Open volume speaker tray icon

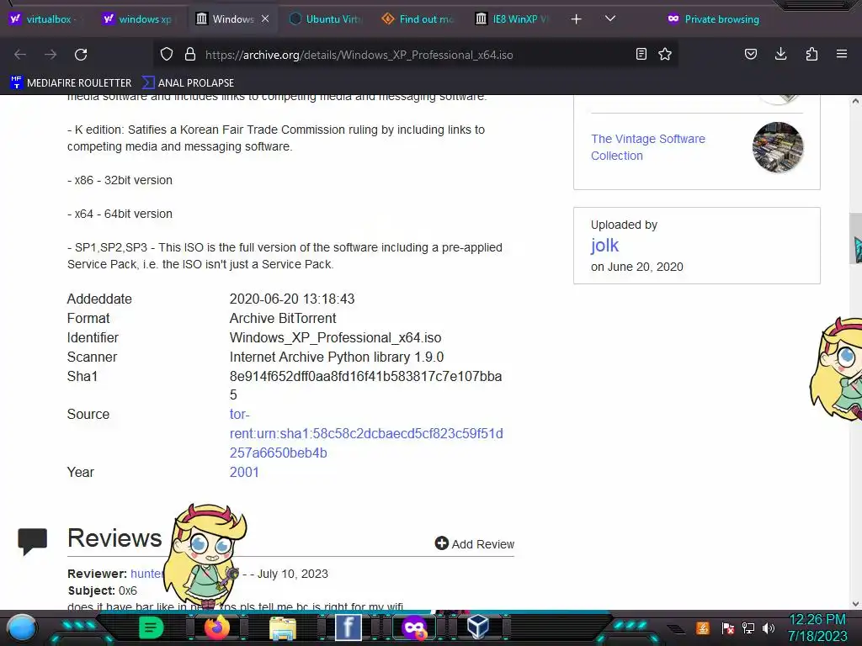coord(769,627)
